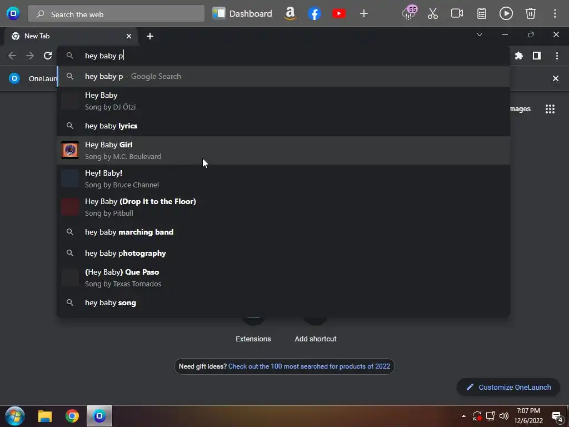This screenshot has height=427, width=569.
Task: Select Hey Baby song by DJ Ötzi
Action: click(283, 101)
